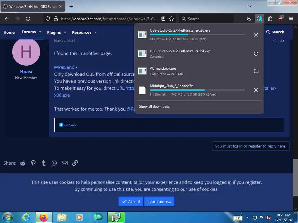
Task: Open the @PaiSand mention link
Action: (64, 67)
